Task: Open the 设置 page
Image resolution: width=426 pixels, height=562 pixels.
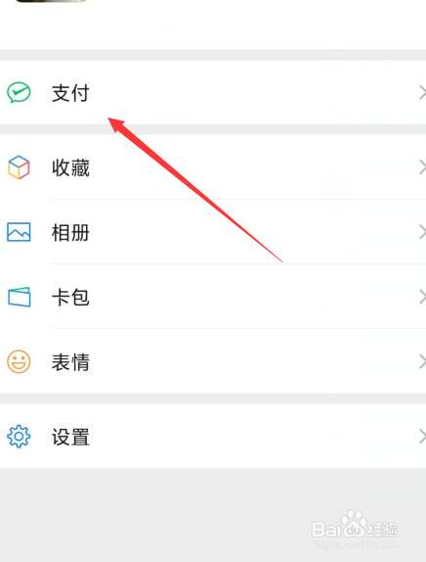Action: 213,437
